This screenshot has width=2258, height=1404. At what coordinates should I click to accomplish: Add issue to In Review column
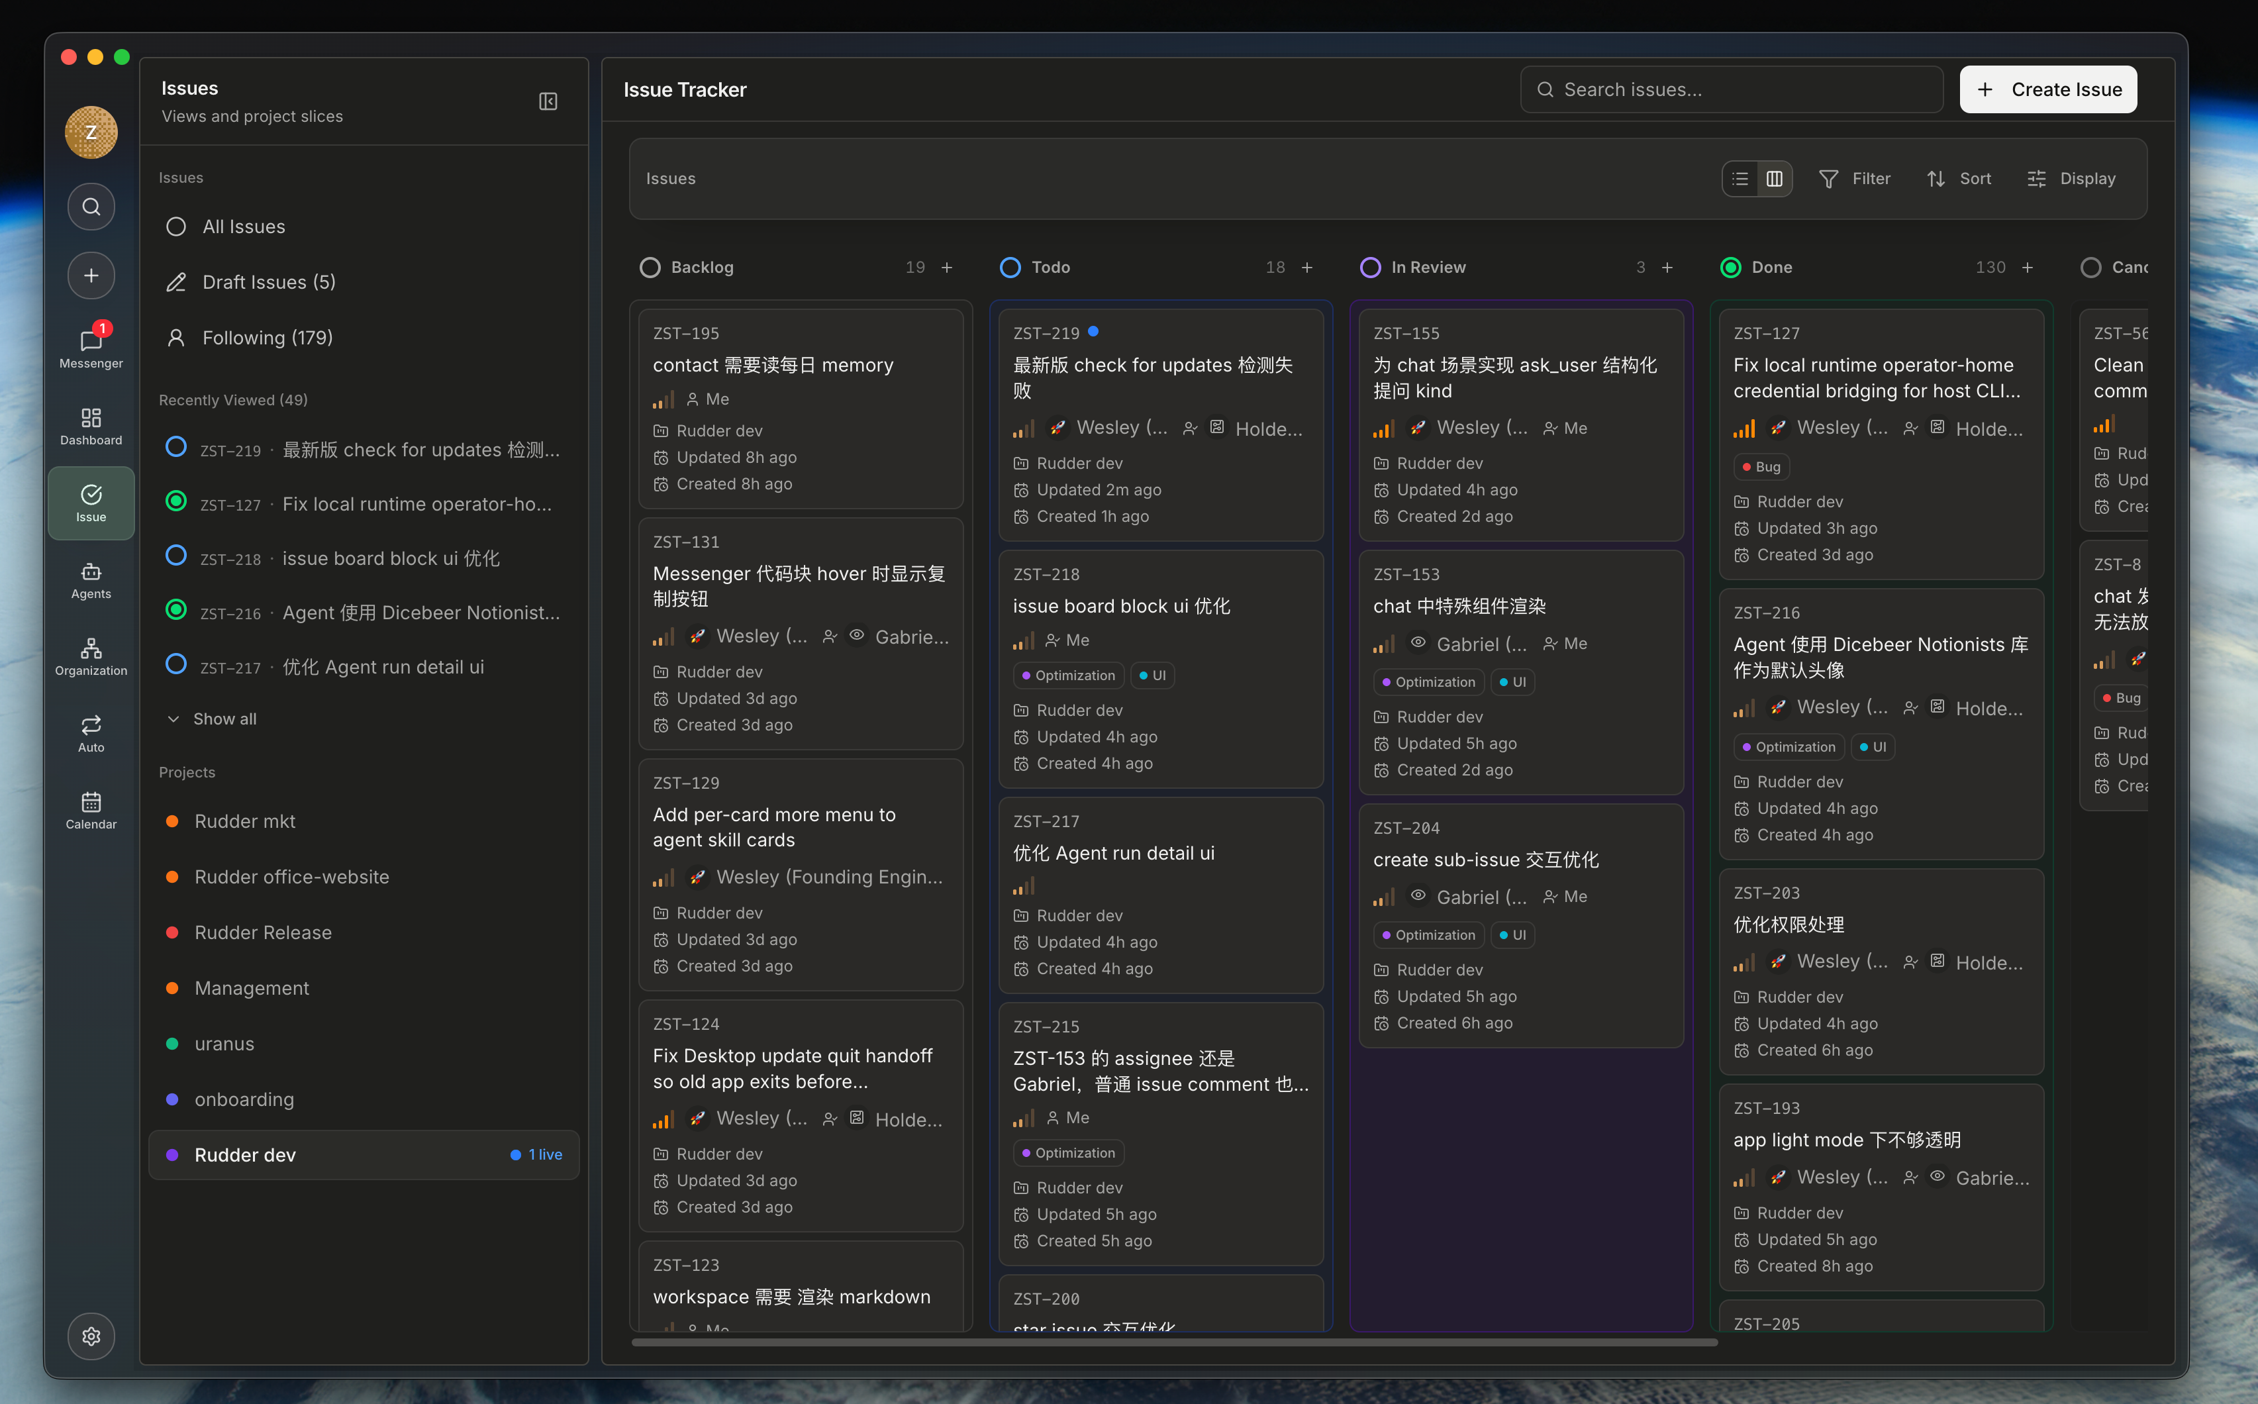[x=1667, y=268]
